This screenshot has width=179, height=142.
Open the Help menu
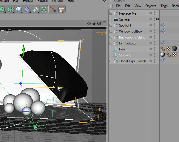[71, 1]
